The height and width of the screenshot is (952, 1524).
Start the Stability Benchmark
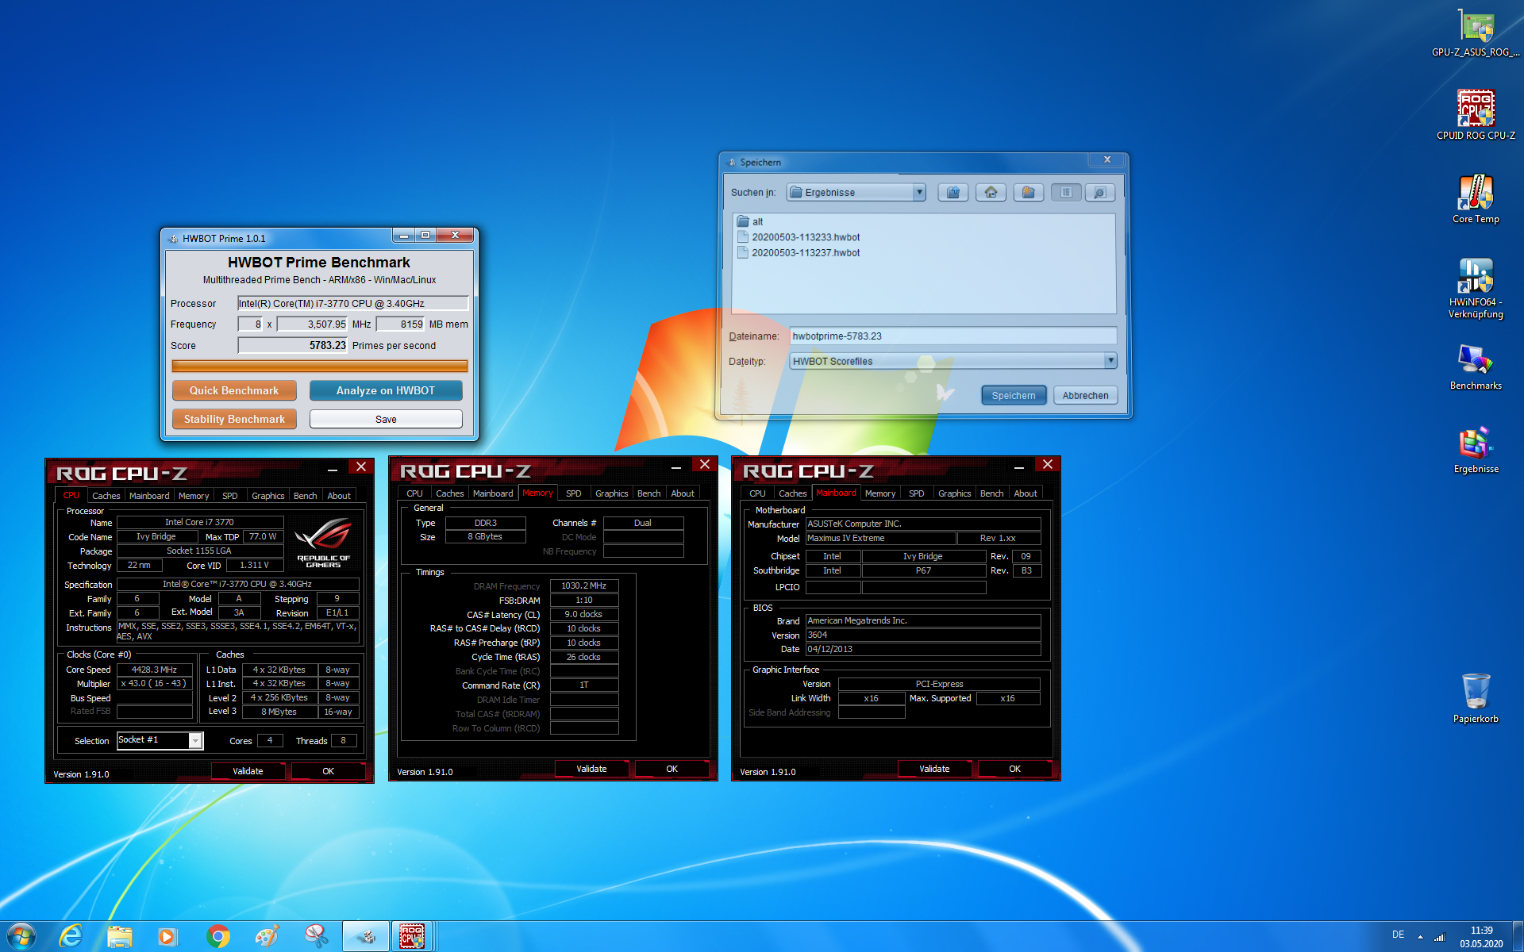click(234, 419)
